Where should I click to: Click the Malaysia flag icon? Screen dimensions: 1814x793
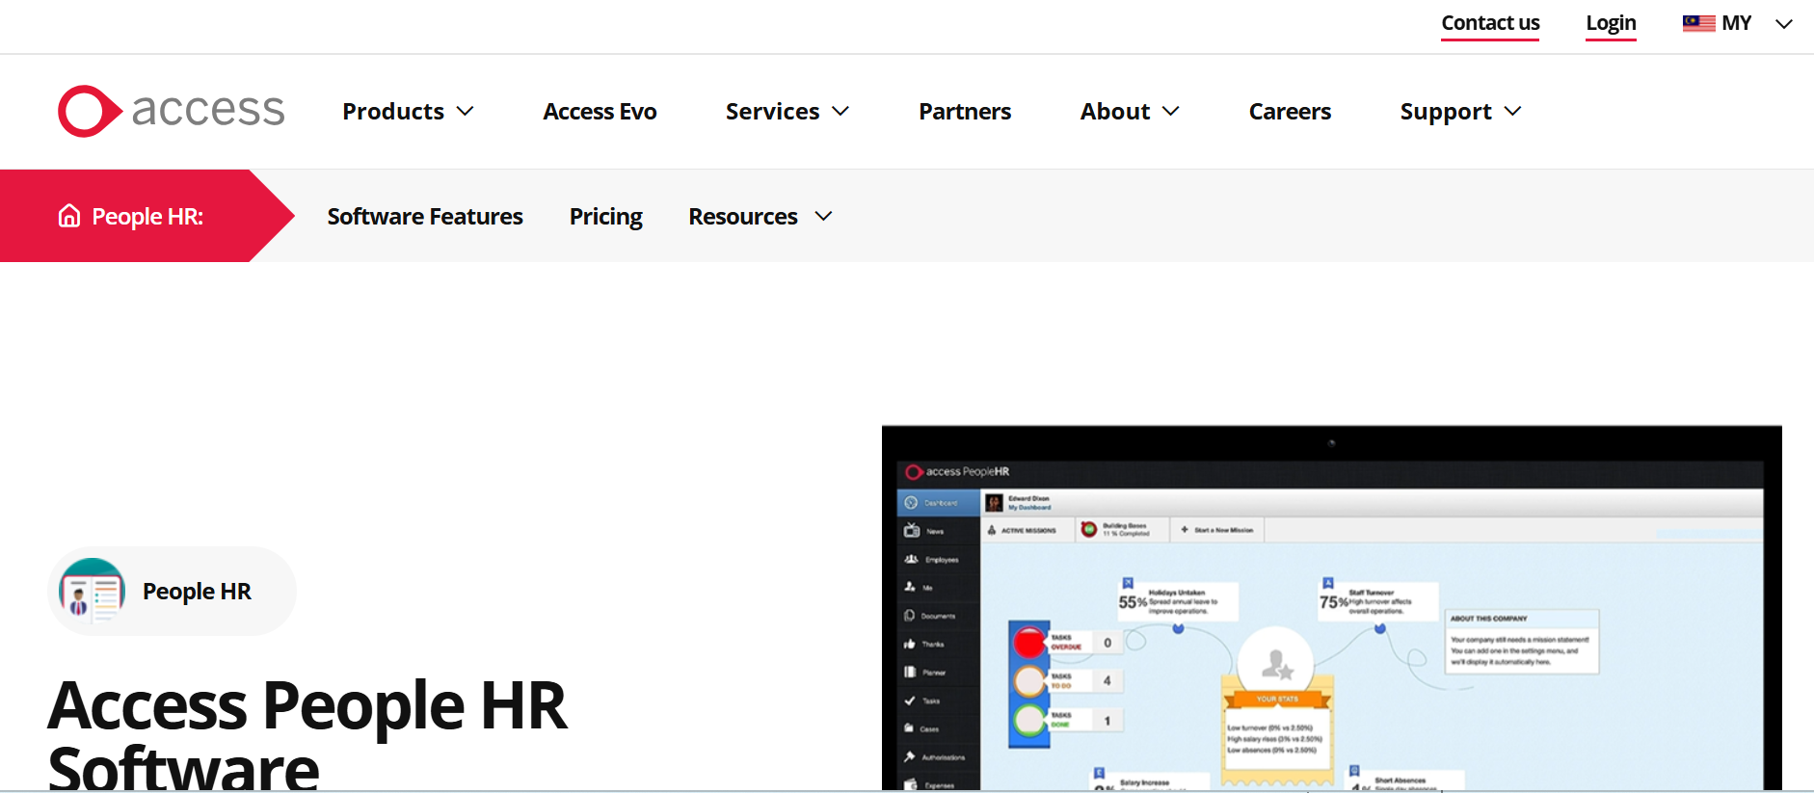pos(1698,23)
